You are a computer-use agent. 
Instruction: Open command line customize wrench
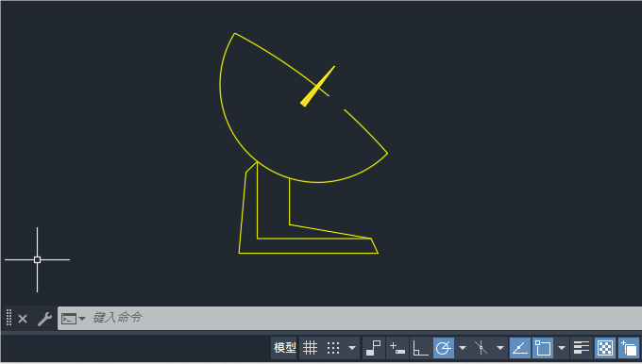pyautogui.click(x=44, y=319)
